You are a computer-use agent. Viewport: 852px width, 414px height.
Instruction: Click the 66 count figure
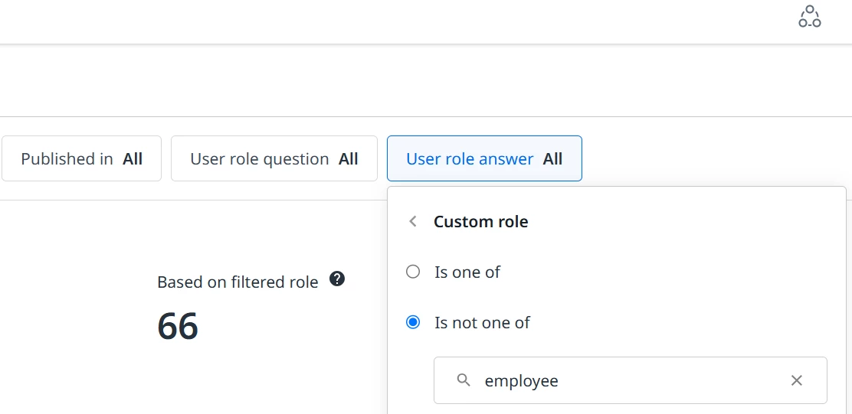pyautogui.click(x=178, y=326)
